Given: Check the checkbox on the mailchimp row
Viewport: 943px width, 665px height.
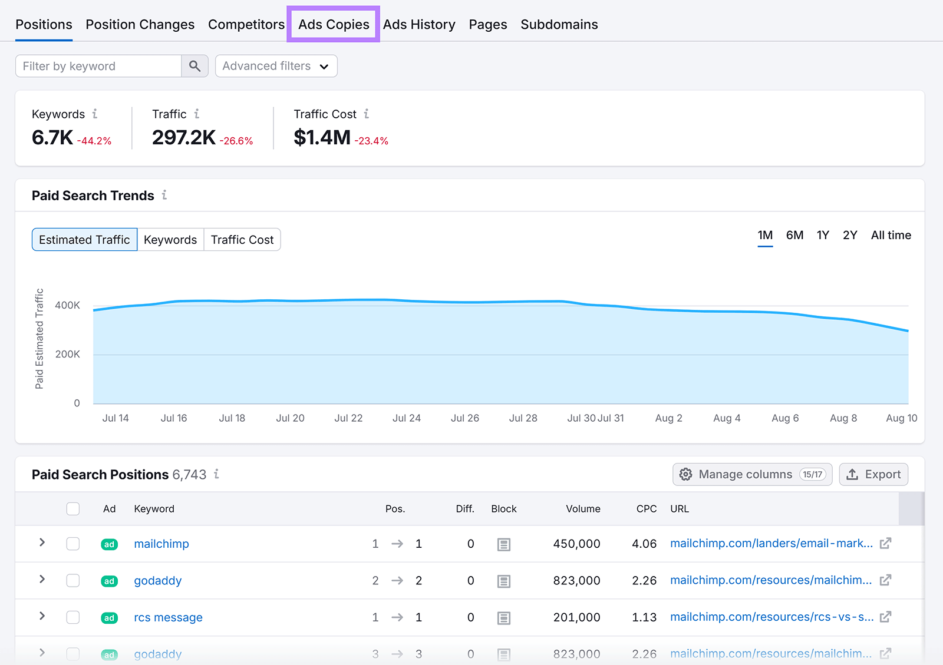Looking at the screenshot, I should coord(72,544).
